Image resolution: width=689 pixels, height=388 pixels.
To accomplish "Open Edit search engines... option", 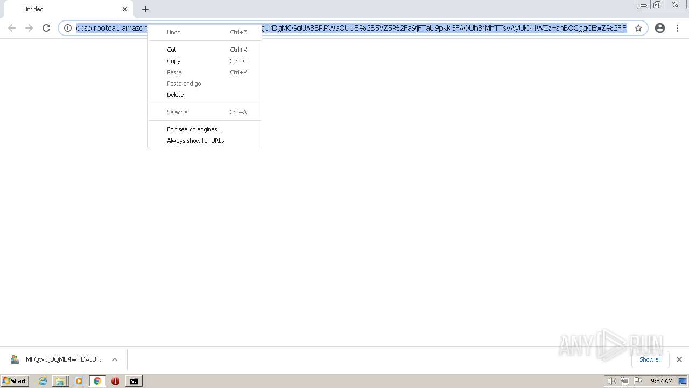I will [x=205, y=129].
